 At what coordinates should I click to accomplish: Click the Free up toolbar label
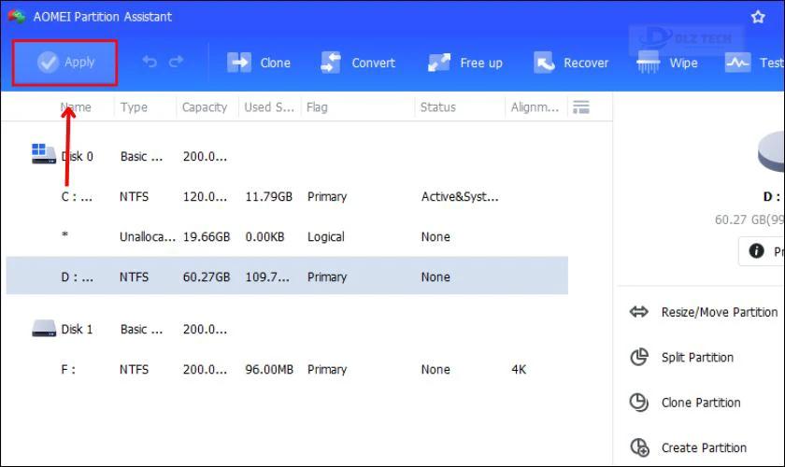(x=481, y=64)
